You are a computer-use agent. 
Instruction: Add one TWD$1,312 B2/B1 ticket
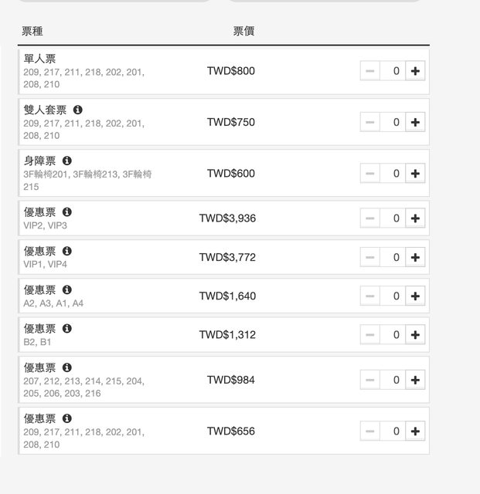click(415, 335)
